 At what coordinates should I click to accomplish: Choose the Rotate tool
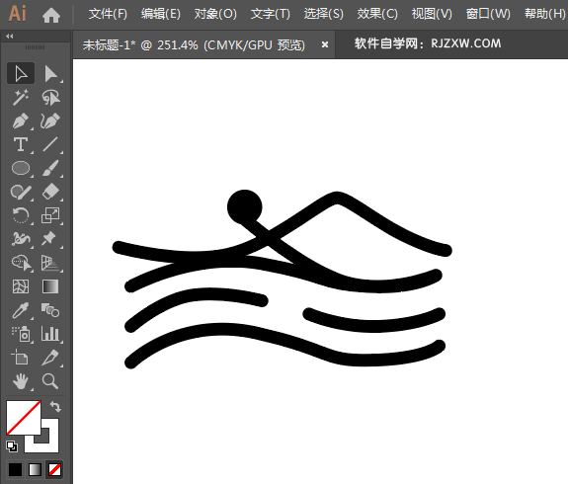point(21,215)
